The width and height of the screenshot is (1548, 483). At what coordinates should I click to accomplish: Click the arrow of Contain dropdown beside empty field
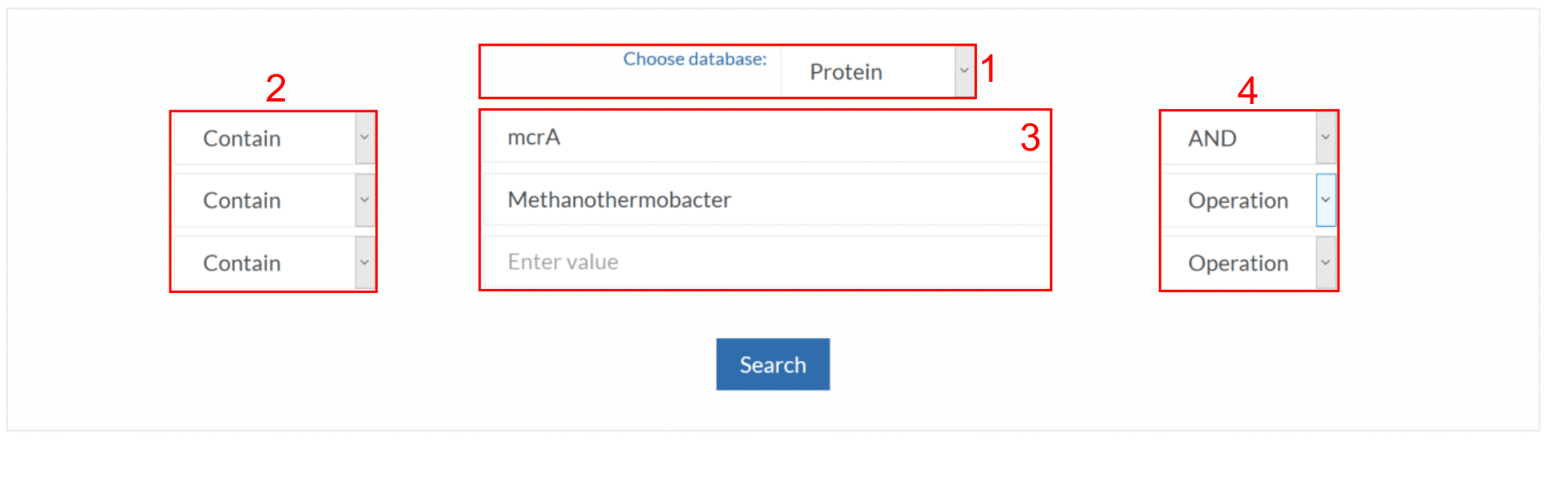click(364, 263)
